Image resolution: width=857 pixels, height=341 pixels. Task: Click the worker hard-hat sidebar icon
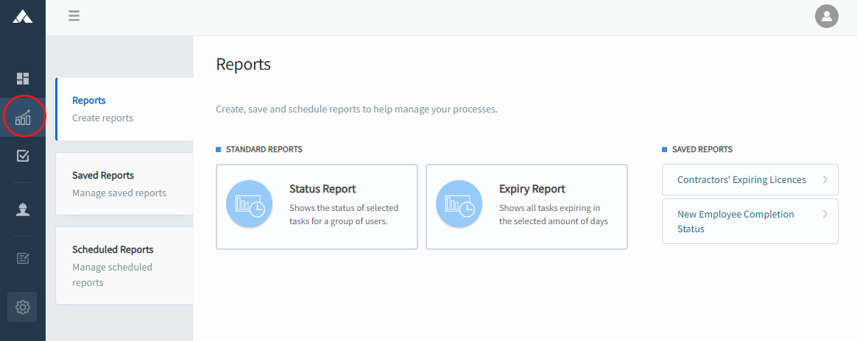[22, 209]
